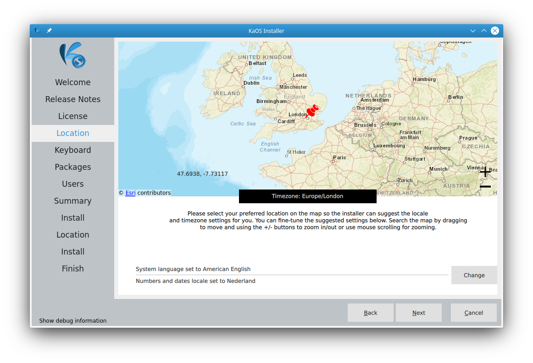This screenshot has width=533, height=363.
Task: Click the map zoom out minus button
Action: tap(485, 186)
